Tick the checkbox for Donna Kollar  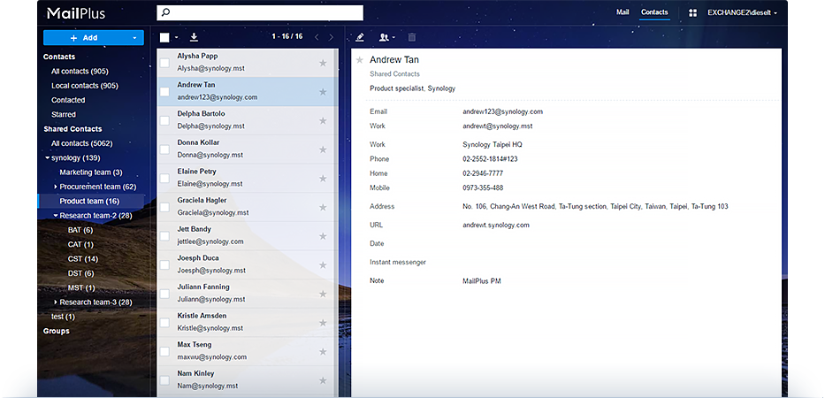click(164, 149)
